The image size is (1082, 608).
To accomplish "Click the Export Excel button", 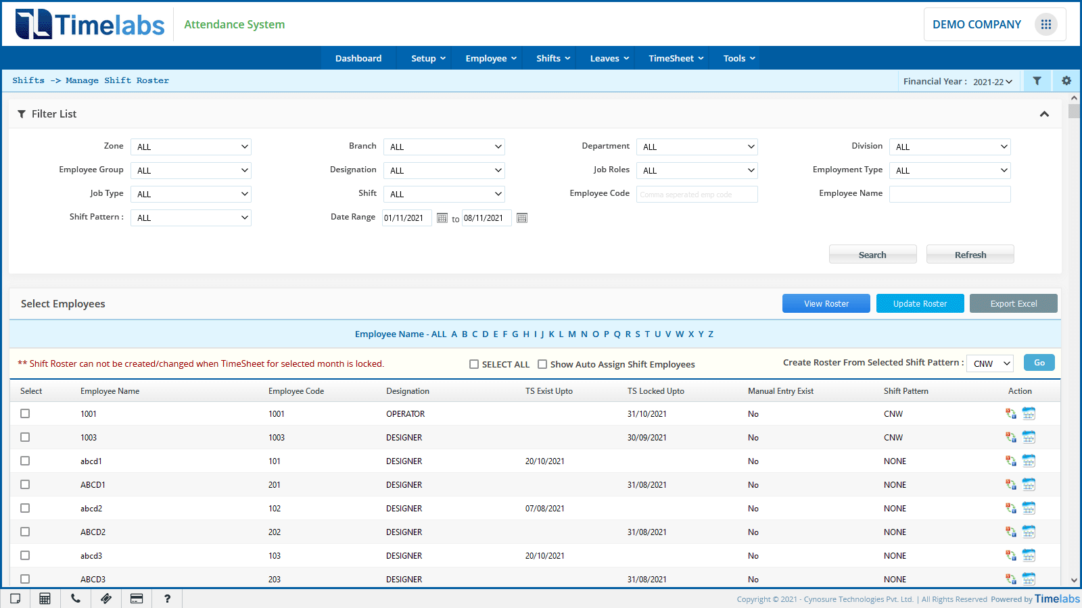I will click(x=1014, y=304).
